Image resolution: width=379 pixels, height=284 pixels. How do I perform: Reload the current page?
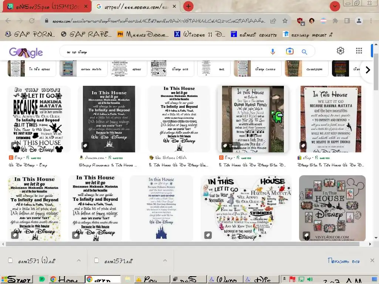pyautogui.click(x=32, y=21)
